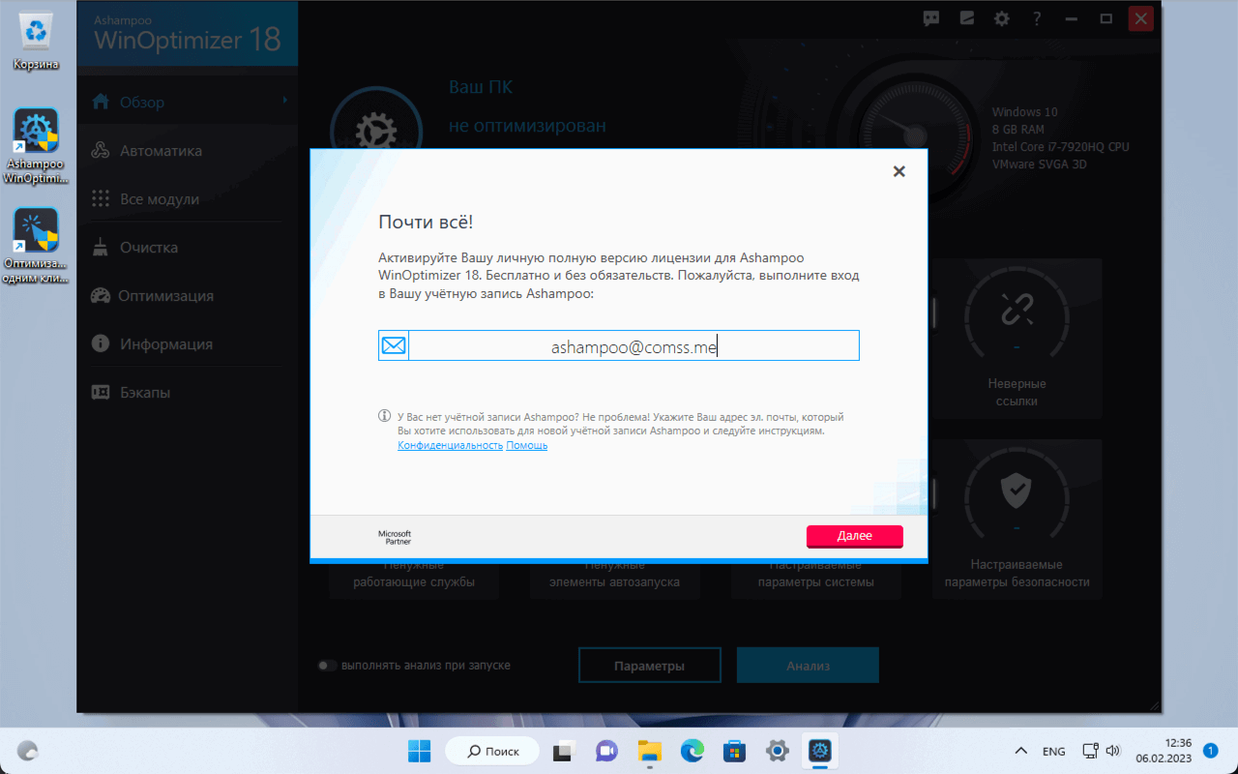Select Все модули in the sidebar
This screenshot has height=774, width=1238.
[x=188, y=198]
